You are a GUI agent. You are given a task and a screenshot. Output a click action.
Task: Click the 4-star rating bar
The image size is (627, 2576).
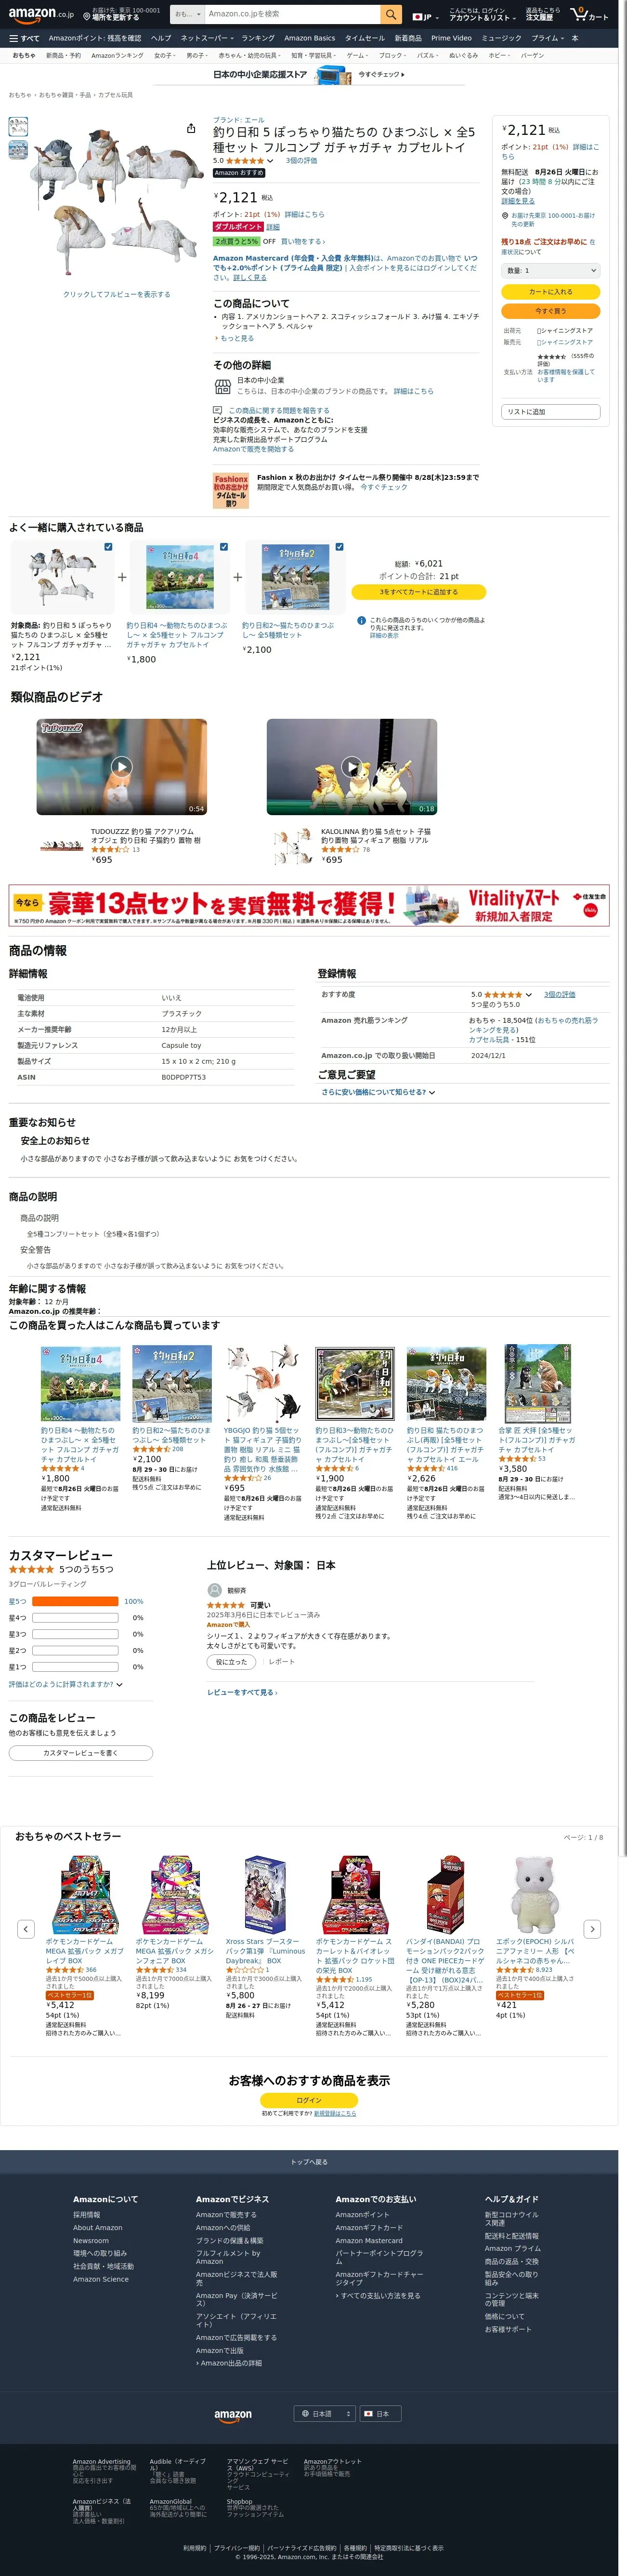pos(75,1617)
